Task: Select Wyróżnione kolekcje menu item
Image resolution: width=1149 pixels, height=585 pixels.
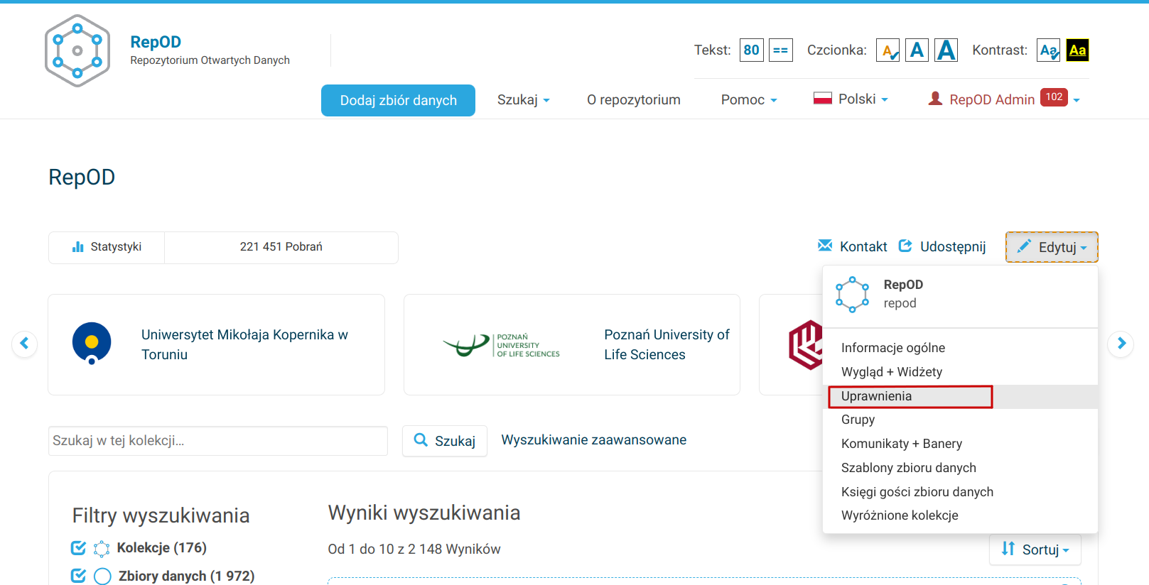Action: click(960, 515)
